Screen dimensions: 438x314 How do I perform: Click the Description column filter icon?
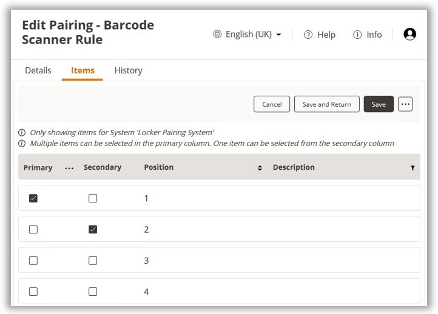coord(413,168)
